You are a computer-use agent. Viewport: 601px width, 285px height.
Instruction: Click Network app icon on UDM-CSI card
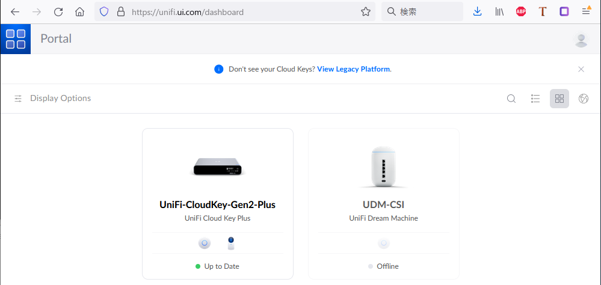383,244
